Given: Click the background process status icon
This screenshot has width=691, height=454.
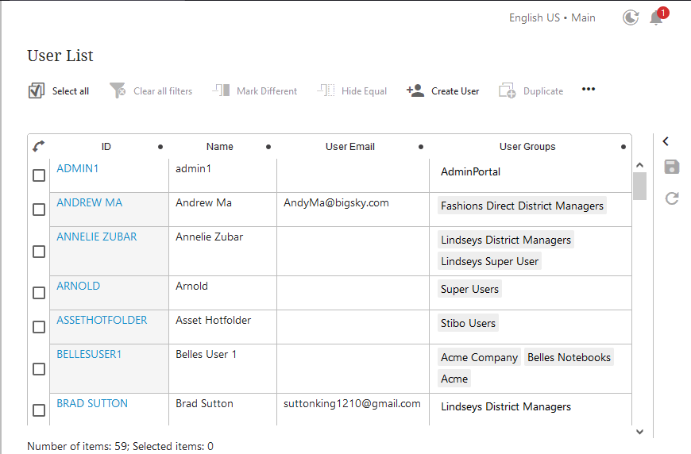Looking at the screenshot, I should coord(631,17).
